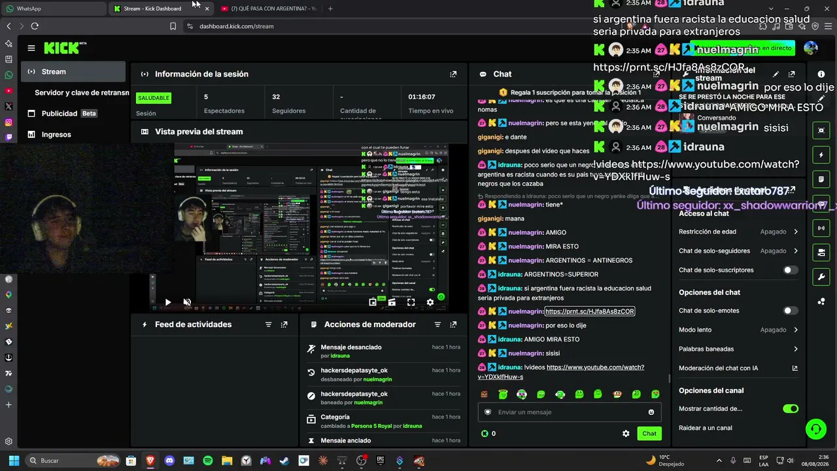This screenshot has height=471, width=837.
Task: Launch Steam from the taskbar
Action: coord(284,461)
